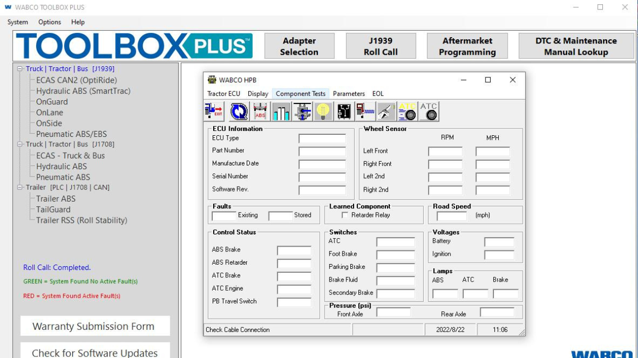Click the yellow ATC wheel toolbar icon
This screenshot has height=358, width=638.
(x=407, y=111)
